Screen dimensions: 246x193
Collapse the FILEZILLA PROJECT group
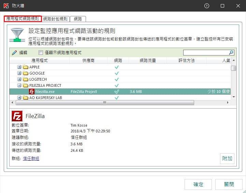click(x=19, y=85)
